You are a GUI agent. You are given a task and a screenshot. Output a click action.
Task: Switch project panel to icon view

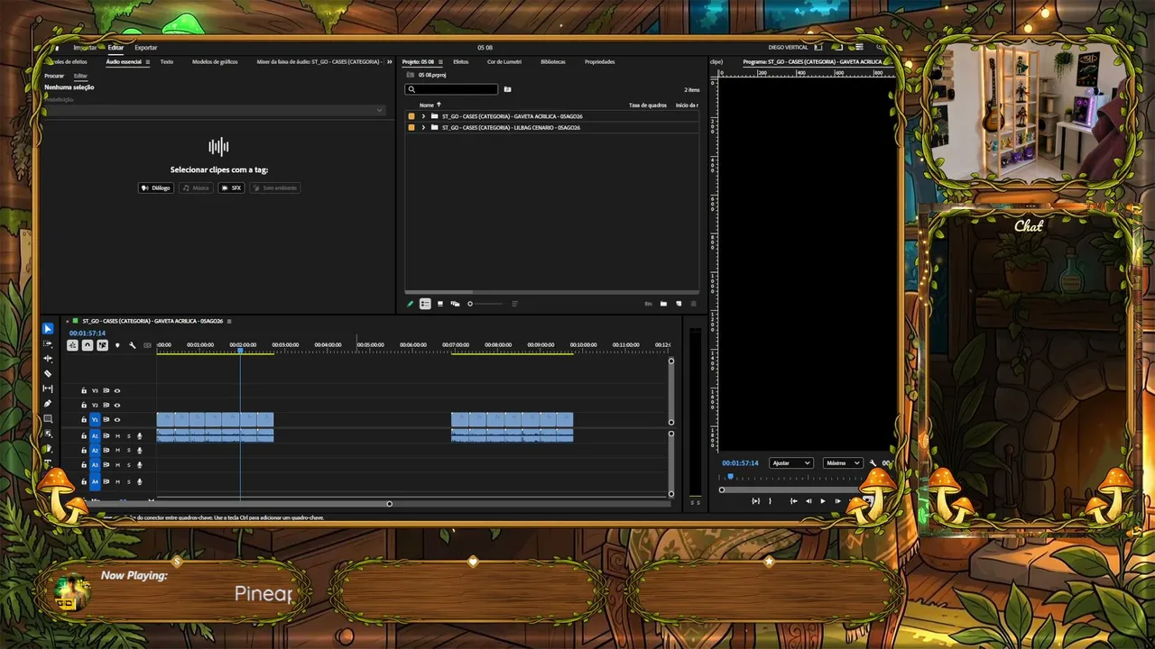440,304
